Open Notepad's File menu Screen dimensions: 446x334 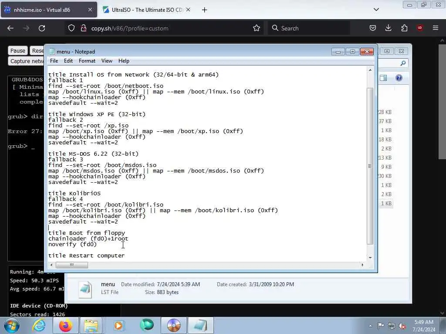(x=54, y=61)
